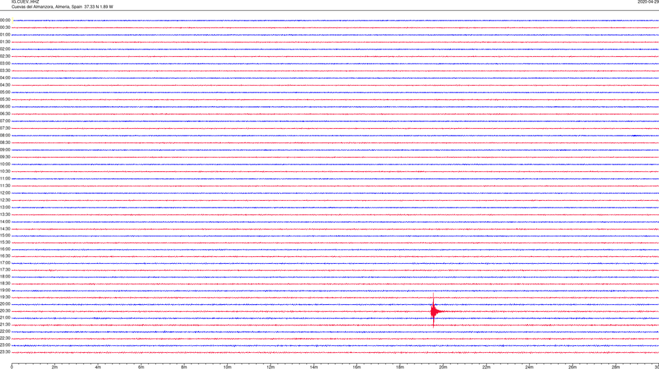Click the '12:00' row label
659x370 pixels.
click(5, 193)
